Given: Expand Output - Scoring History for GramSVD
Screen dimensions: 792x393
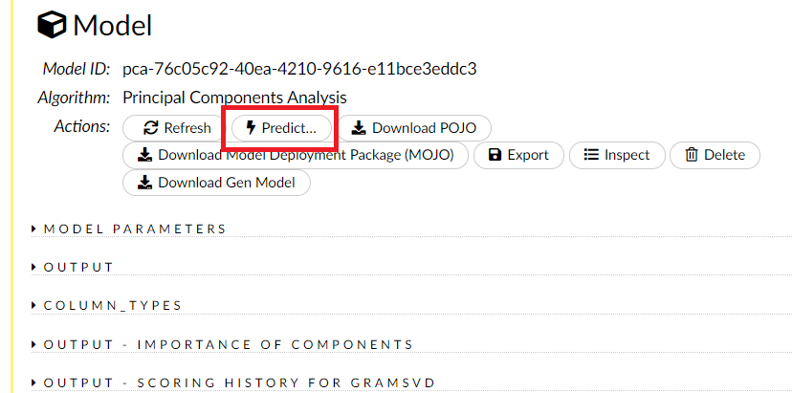Looking at the screenshot, I should pyautogui.click(x=34, y=383).
